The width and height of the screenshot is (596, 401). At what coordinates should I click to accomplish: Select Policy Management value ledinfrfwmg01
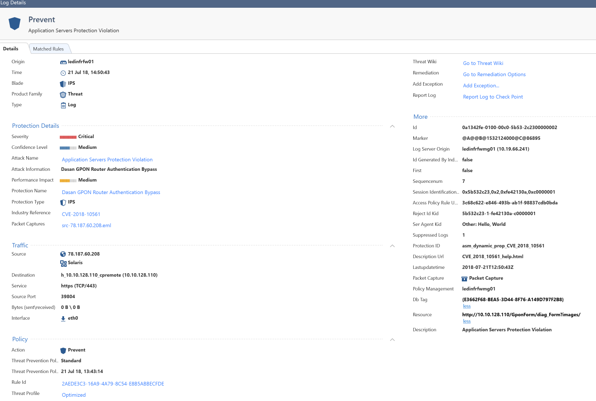click(x=479, y=289)
